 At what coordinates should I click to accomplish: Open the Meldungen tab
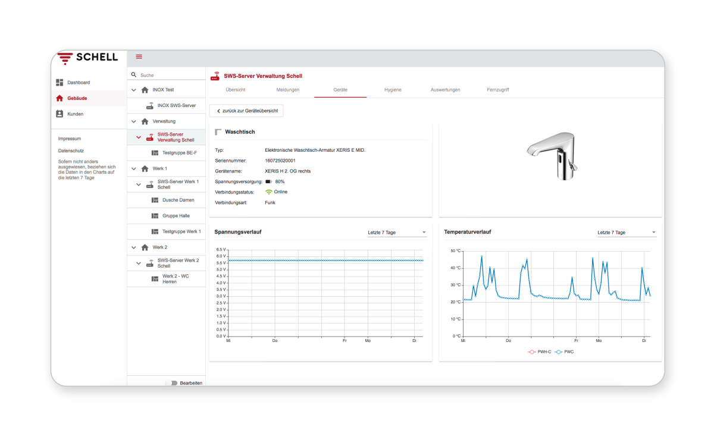(288, 90)
